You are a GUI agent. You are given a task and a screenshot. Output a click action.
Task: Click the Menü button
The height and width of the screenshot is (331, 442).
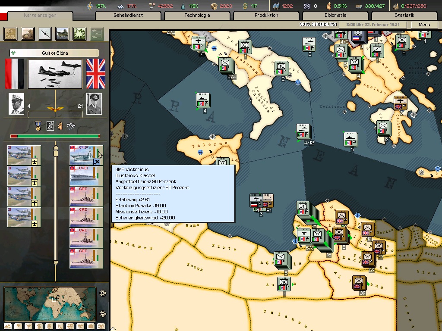424,25
